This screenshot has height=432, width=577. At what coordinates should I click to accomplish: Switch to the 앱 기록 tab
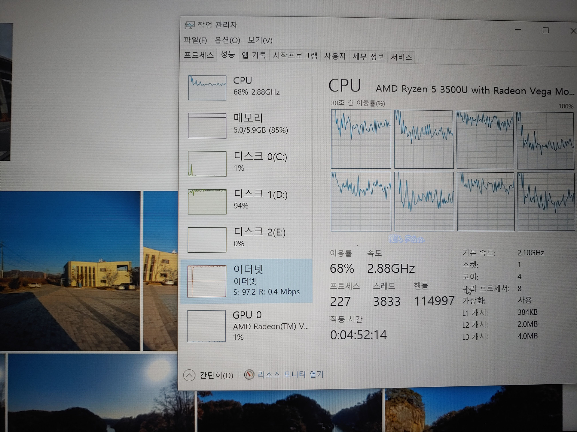[254, 55]
